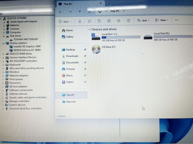The height and width of the screenshot is (144, 193).
Task: Open the Sort dropdown menu
Action: [143, 20]
